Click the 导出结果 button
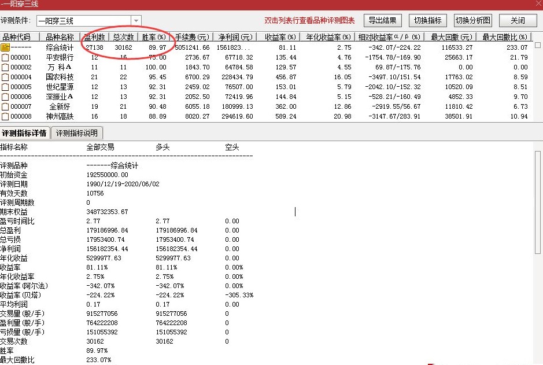Image resolution: width=543 pixels, height=365 pixels. (x=382, y=20)
